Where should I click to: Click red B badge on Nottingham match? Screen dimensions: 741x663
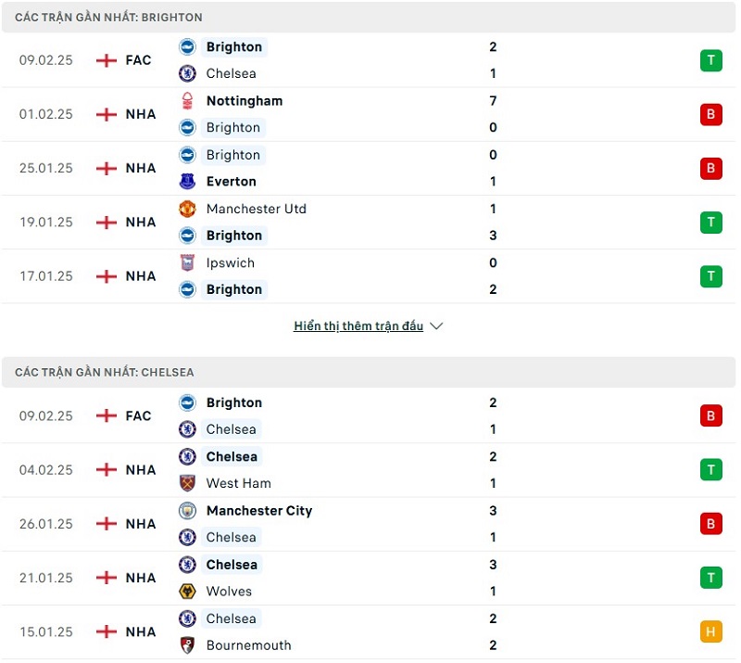coord(710,114)
